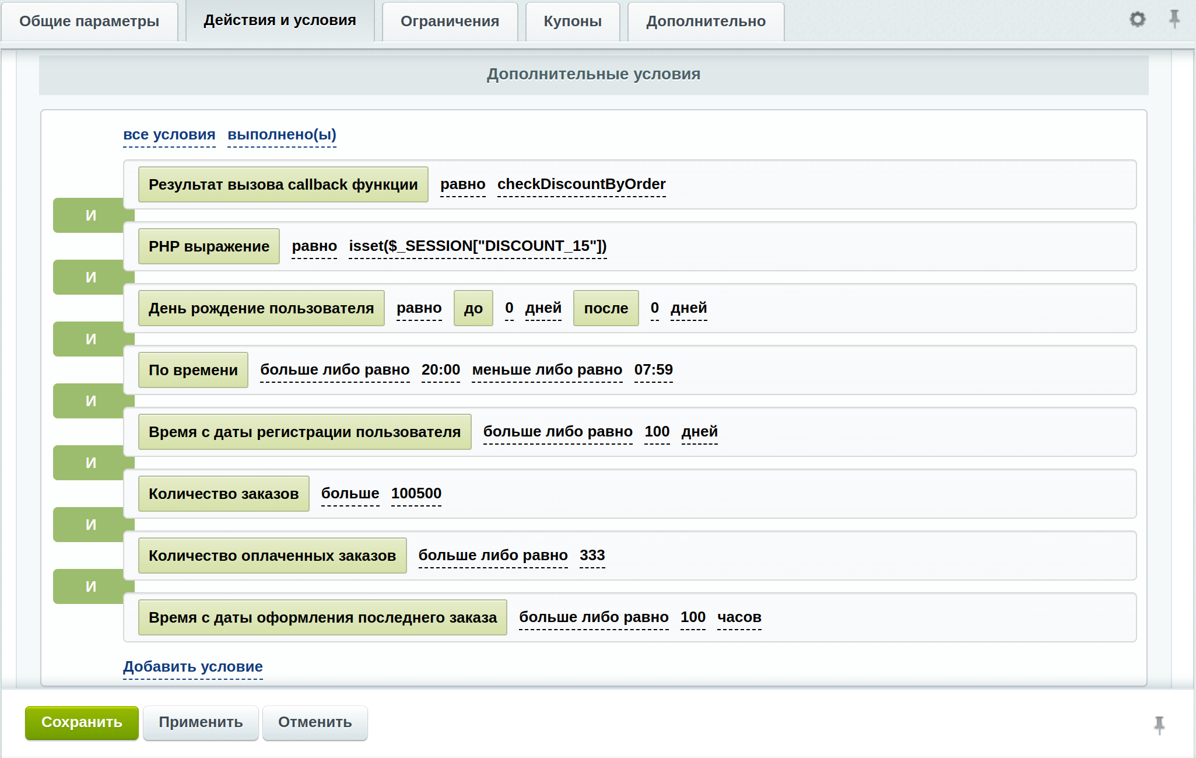Open the Дополнительно tab

coord(706,22)
